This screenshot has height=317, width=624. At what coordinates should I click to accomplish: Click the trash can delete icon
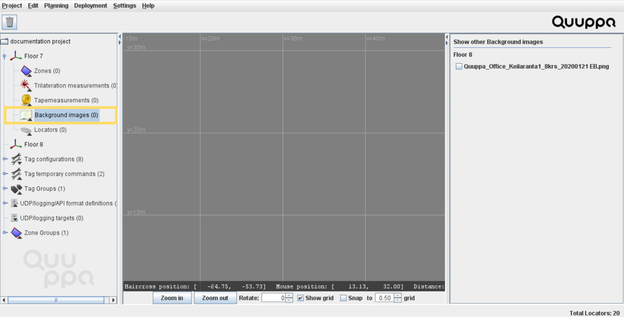pyautogui.click(x=9, y=22)
